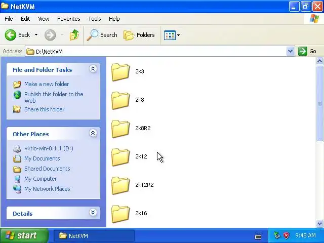Open the Search pane
Viewport: 324px width, 243px height.
point(102,35)
